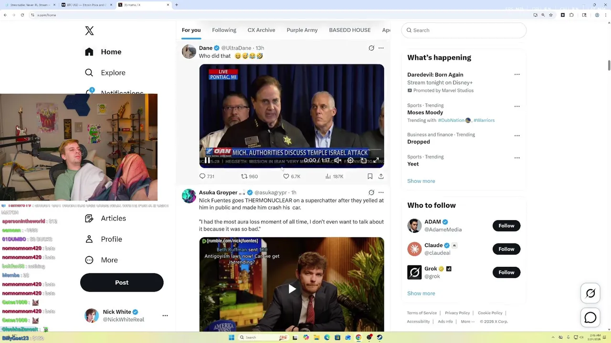Open options for Daredevil: Born Again trend
611x343 pixels.
pos(517,74)
